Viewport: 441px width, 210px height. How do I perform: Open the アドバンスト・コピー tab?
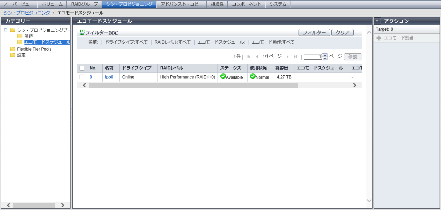click(181, 4)
